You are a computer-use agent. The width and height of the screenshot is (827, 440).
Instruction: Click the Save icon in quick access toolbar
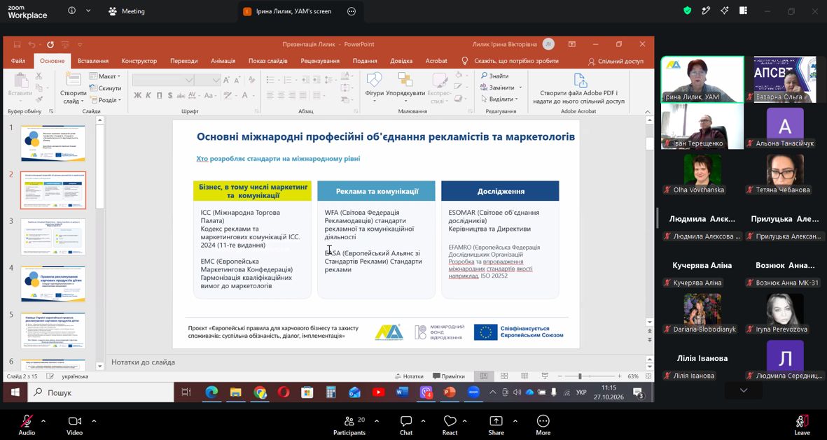tap(17, 44)
